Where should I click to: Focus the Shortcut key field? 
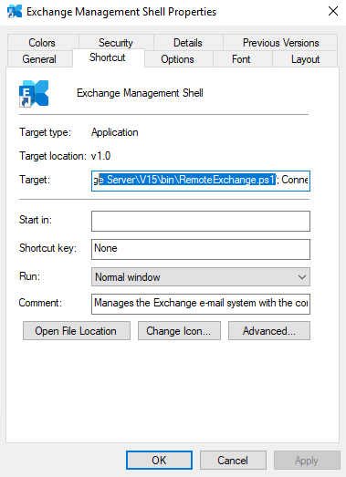click(201, 249)
